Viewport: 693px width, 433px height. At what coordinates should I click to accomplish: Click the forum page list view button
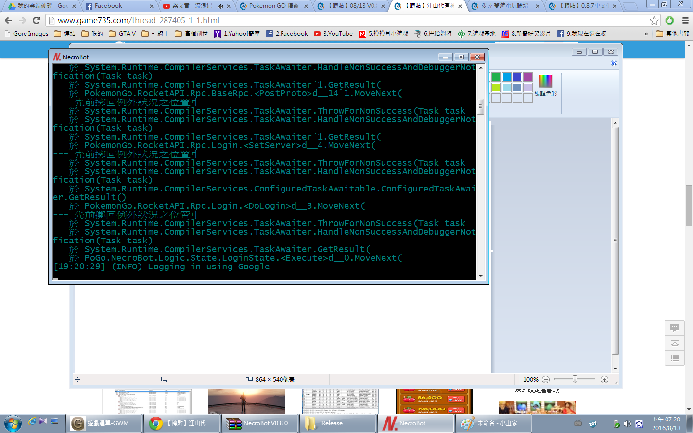pos(675,358)
